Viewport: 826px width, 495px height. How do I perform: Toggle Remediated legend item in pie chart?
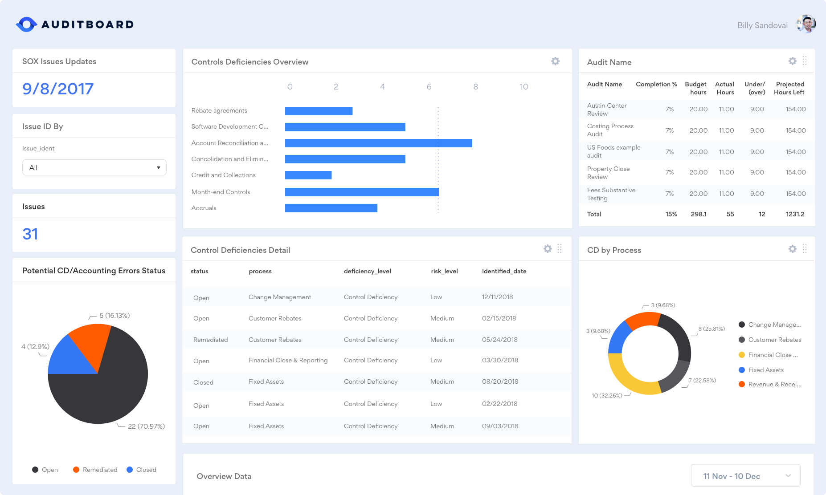(x=95, y=470)
